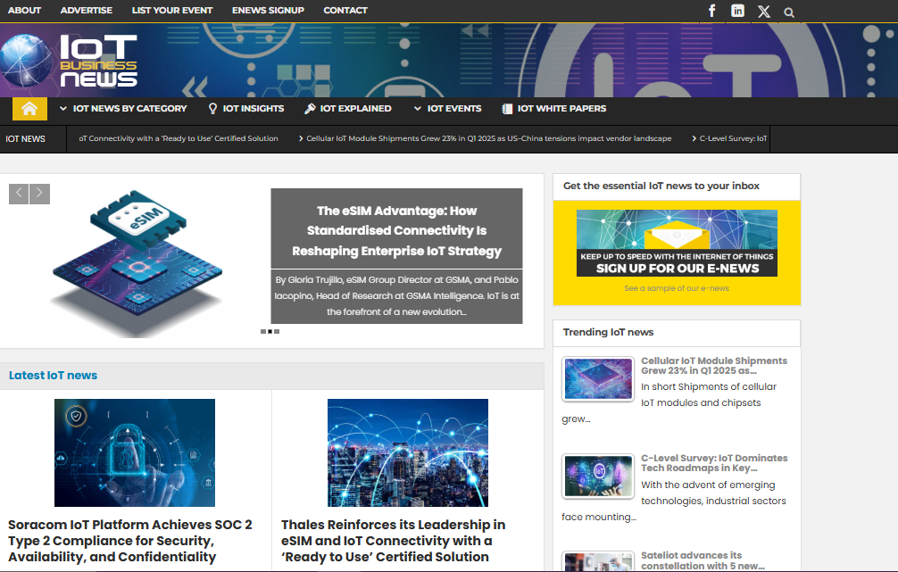Image resolution: width=898 pixels, height=572 pixels.
Task: Open the LinkedIn social icon
Action: pos(737,11)
